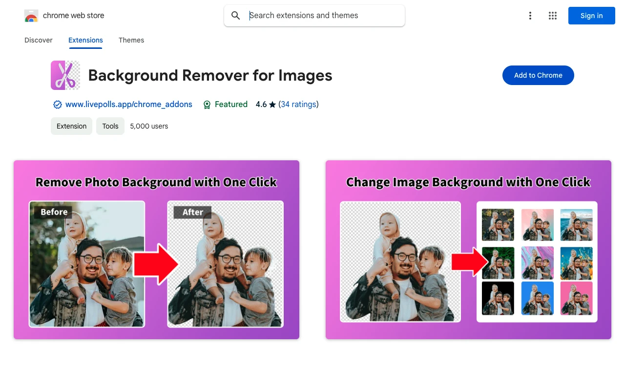Open the Change Image Background preview image
This screenshot has height=391, width=625.
(x=468, y=250)
